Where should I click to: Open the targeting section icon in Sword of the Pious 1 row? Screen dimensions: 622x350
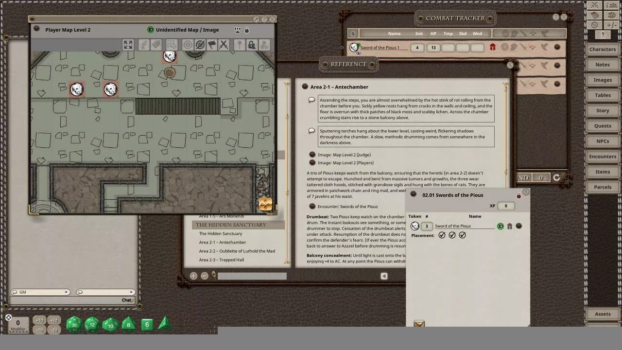click(x=505, y=47)
